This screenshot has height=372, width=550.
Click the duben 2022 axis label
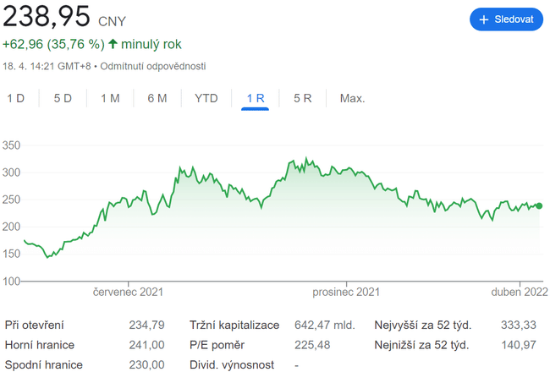pos(519,293)
